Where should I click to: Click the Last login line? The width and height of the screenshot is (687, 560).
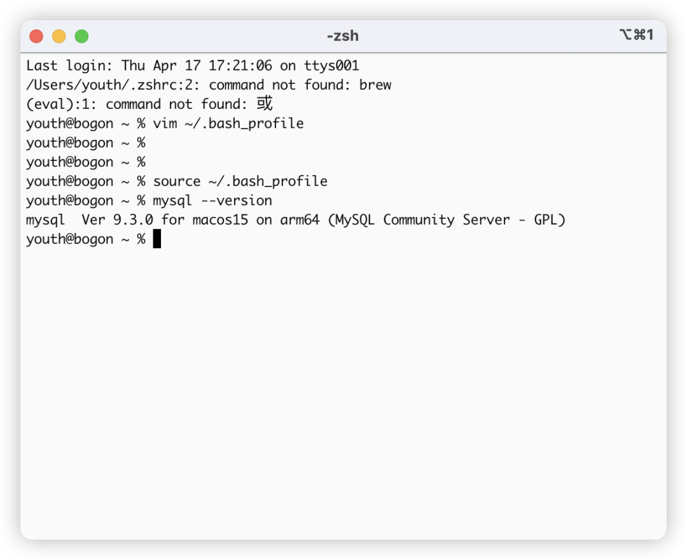coord(193,66)
